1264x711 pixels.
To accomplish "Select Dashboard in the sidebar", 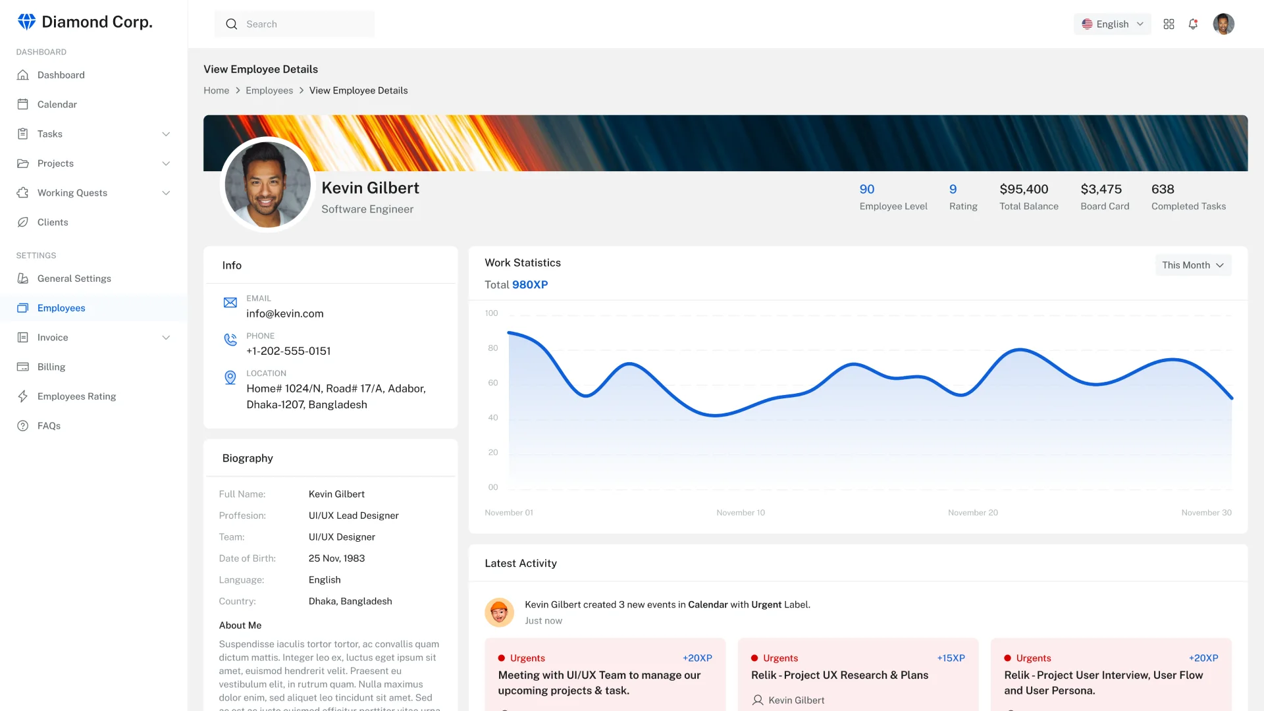I will (93, 75).
